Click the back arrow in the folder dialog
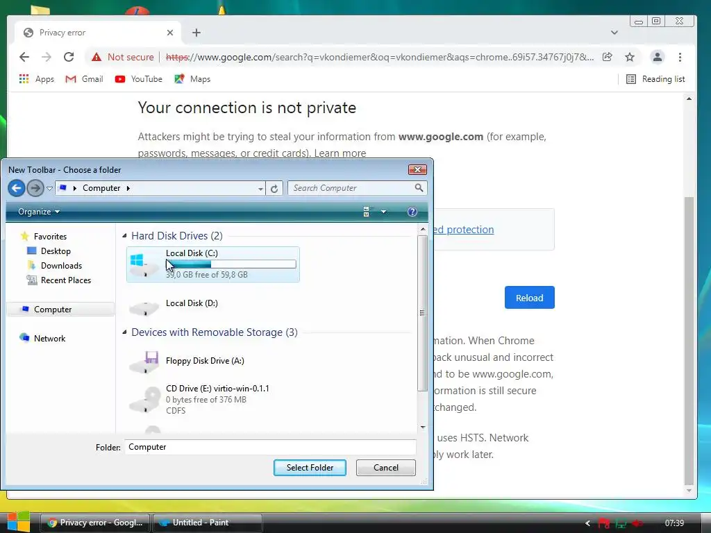This screenshot has width=711, height=533. point(17,187)
